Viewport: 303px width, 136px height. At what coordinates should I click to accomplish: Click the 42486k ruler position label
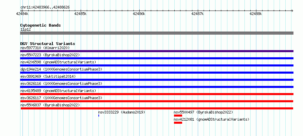point(139,14)
